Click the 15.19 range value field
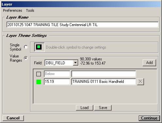This screenshot has height=123, width=162. [57, 82]
